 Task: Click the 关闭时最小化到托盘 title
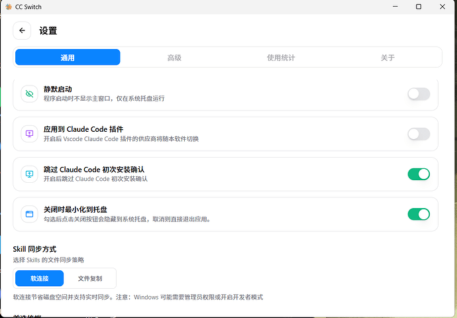76,209
